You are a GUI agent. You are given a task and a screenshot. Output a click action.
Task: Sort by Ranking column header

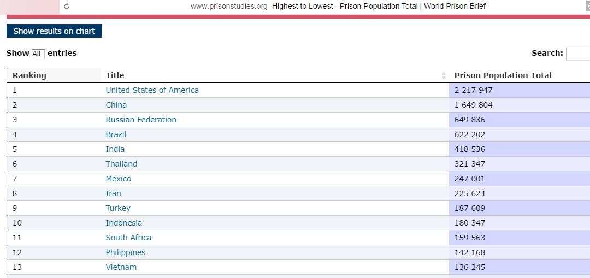[29, 75]
